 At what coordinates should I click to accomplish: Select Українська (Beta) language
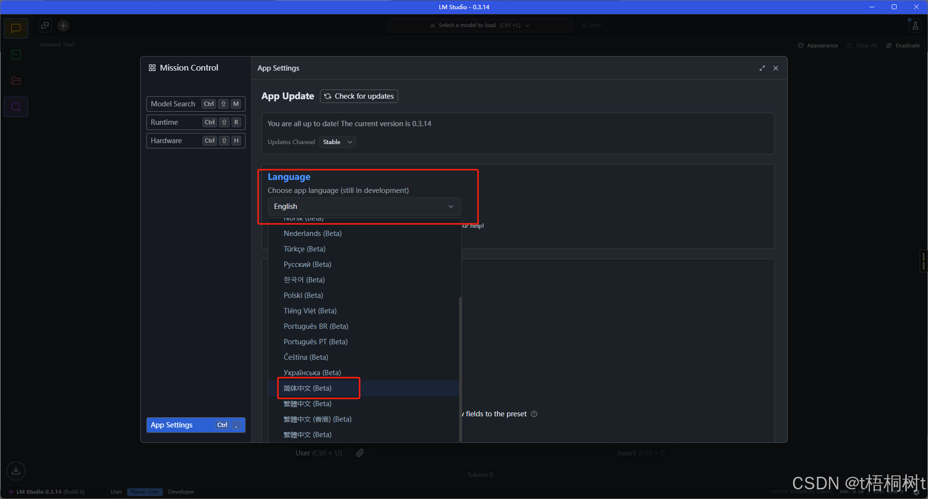[363, 373]
